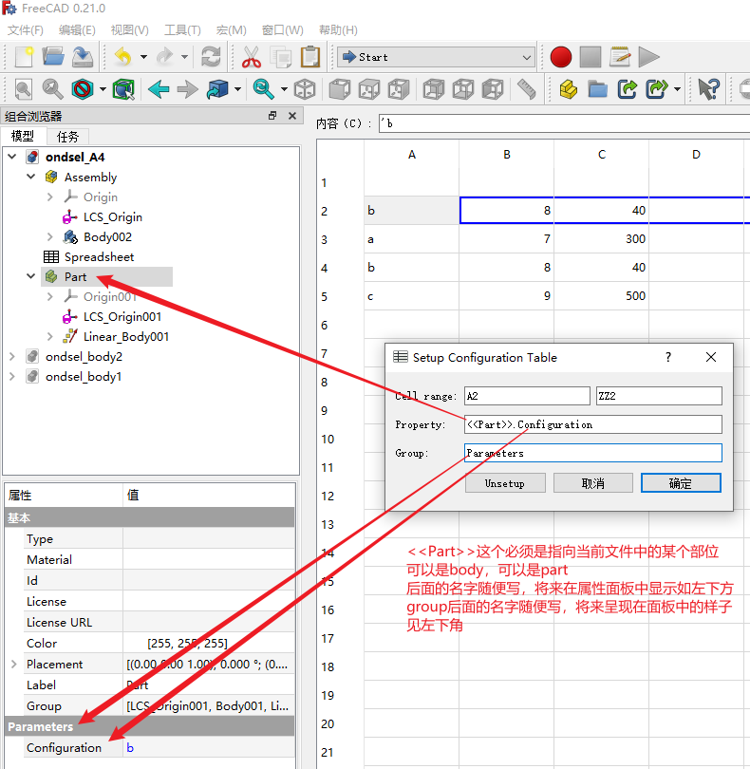Click the Cut scissors icon
This screenshot has width=750, height=769.
pyautogui.click(x=252, y=57)
